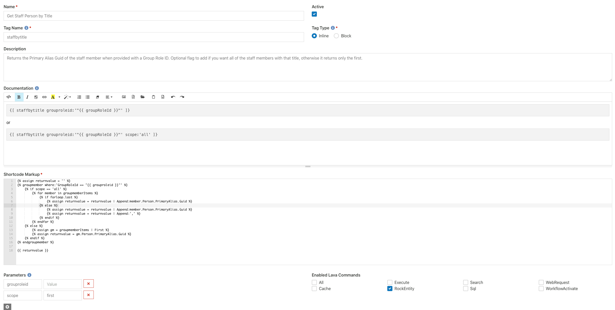Click the Description text area
615x310 pixels.
[308, 67]
